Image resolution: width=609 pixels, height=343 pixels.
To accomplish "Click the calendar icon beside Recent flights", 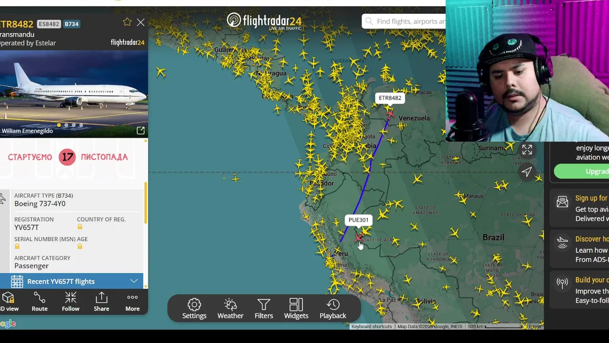I will point(17,281).
